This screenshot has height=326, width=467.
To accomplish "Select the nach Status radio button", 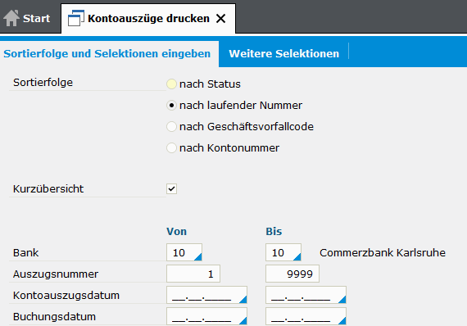I will 171,84.
